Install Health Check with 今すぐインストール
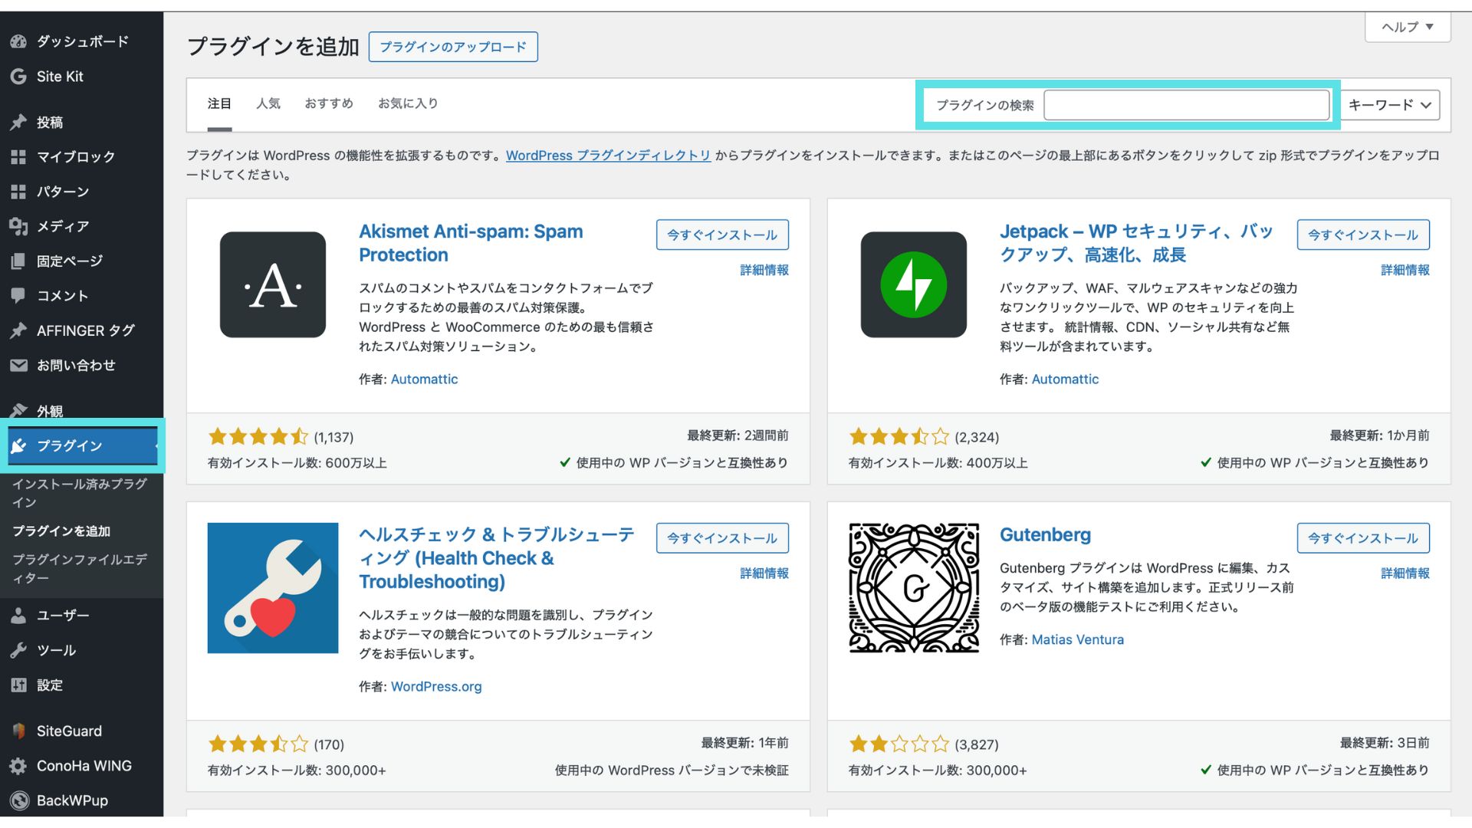This screenshot has width=1472, height=828. pyautogui.click(x=722, y=538)
